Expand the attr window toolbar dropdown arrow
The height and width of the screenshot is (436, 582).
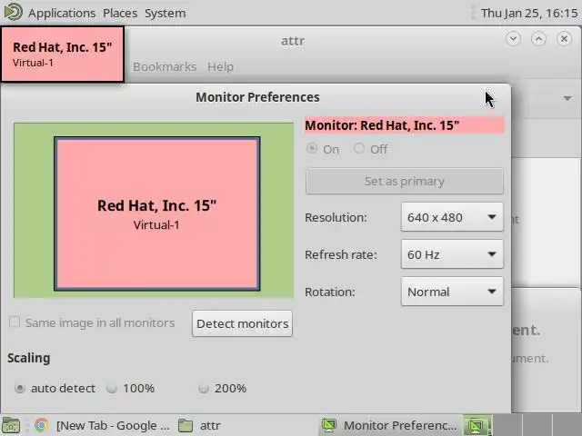point(567,98)
